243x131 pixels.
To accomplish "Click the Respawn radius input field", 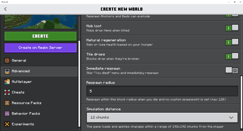I will (162, 91).
